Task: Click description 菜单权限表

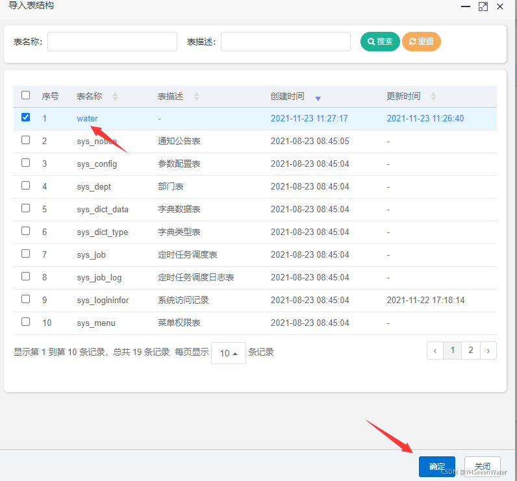Action: 179,323
